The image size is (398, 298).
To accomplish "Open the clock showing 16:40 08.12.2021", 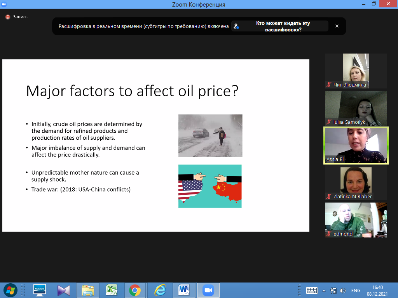I will 377,290.
